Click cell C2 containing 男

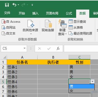(x=79, y=67)
